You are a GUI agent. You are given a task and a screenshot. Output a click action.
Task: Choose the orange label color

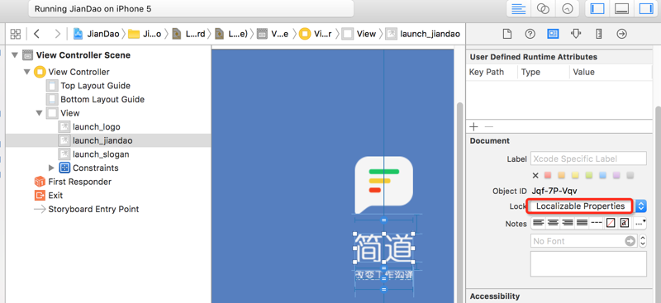pyautogui.click(x=562, y=175)
